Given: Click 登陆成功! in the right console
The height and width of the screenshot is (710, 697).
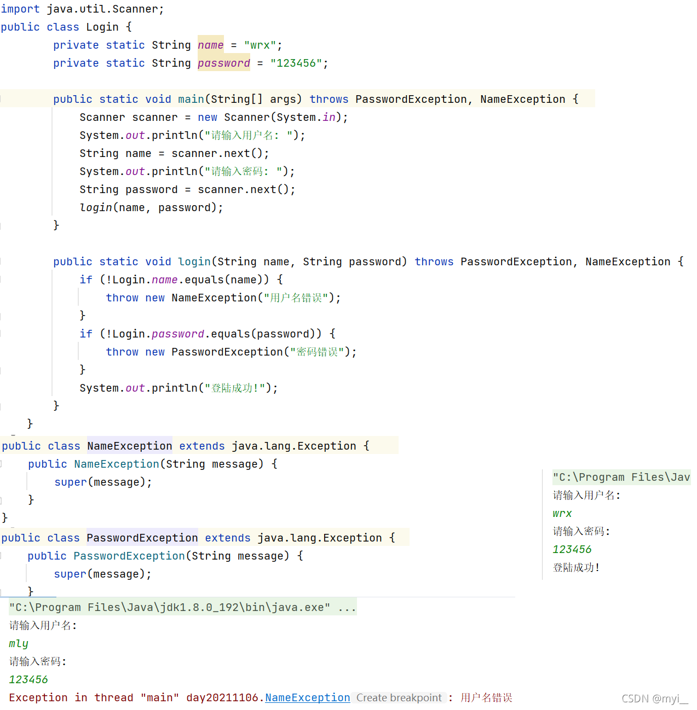Looking at the screenshot, I should pyautogui.click(x=576, y=567).
